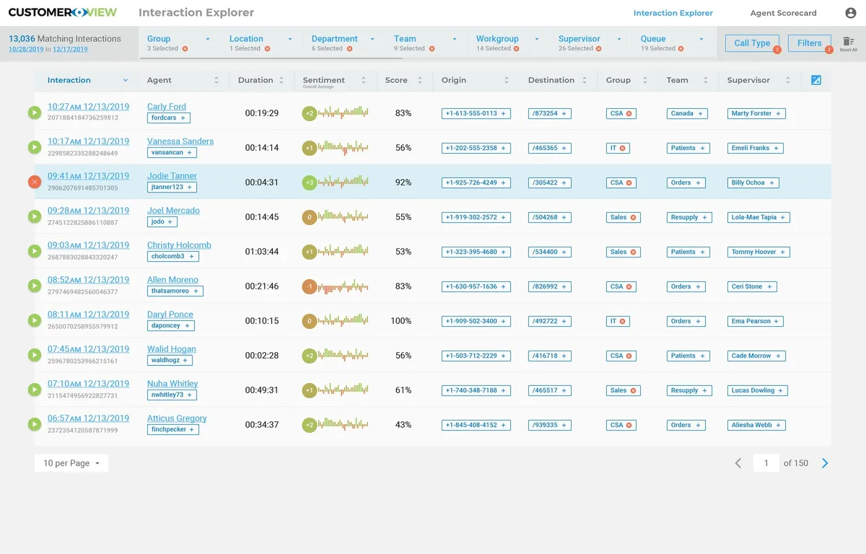This screenshot has height=554, width=866.
Task: Click the start date 10/28/2019 link
Action: [x=27, y=49]
